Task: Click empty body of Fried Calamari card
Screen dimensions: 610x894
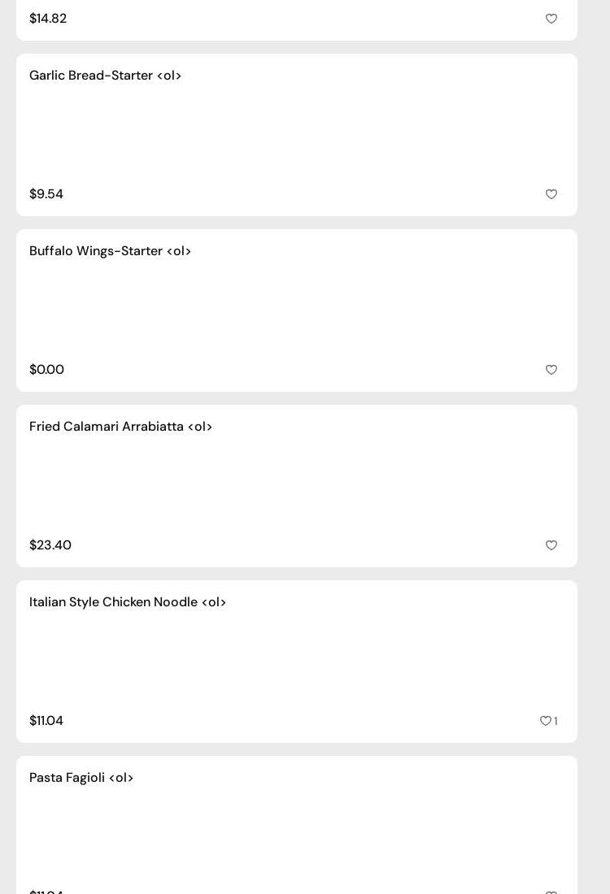Action: tap(297, 486)
